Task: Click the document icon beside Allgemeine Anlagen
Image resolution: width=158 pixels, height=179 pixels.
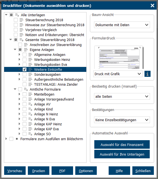Action: 30,55
